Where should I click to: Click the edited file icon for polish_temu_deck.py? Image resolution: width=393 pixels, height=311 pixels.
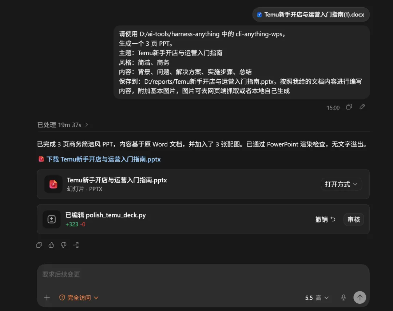(x=52, y=219)
